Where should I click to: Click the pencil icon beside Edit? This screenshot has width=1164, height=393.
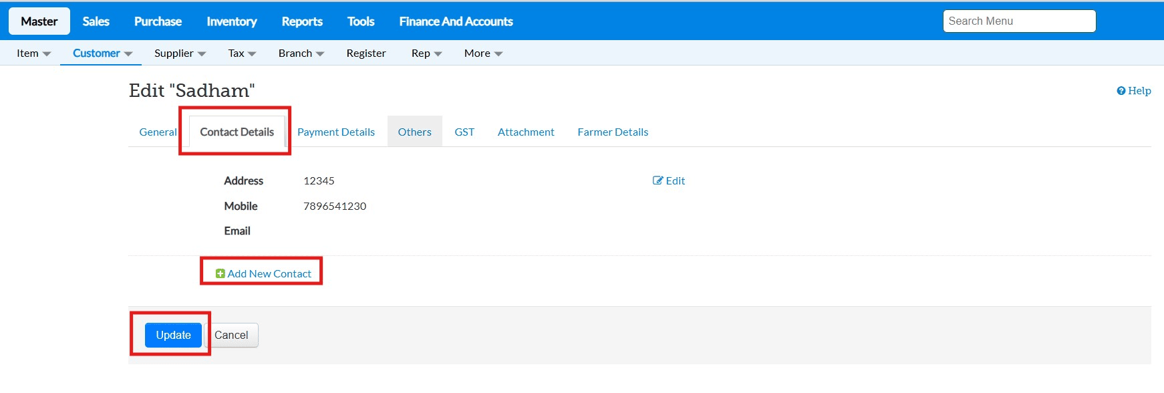(658, 180)
